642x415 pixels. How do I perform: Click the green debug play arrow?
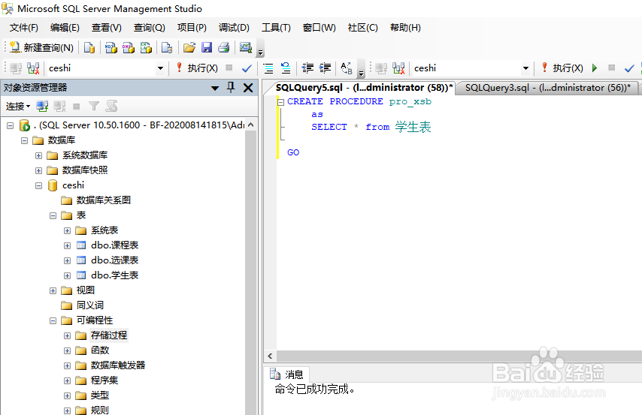pos(595,68)
